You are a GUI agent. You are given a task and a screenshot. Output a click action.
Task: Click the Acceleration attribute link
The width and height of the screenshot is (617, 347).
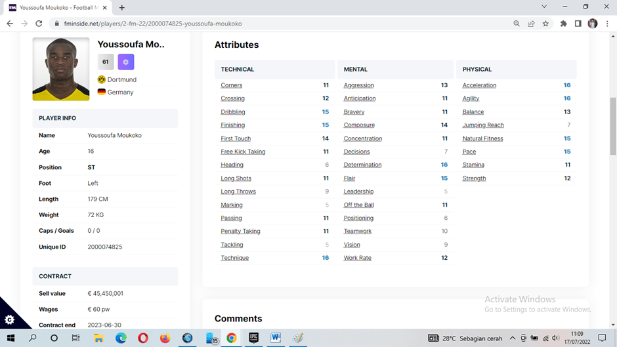[x=479, y=85]
